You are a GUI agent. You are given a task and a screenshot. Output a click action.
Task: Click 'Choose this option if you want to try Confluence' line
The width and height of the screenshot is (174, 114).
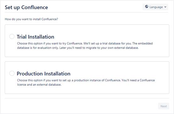(x=50, y=43)
